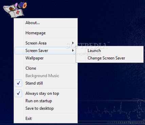Click the Always stay on top label
The width and height of the screenshot is (145, 125).
tap(42, 93)
